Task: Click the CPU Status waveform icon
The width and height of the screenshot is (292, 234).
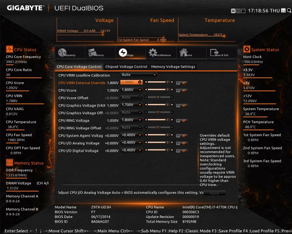Action: pyautogui.click(x=9, y=49)
